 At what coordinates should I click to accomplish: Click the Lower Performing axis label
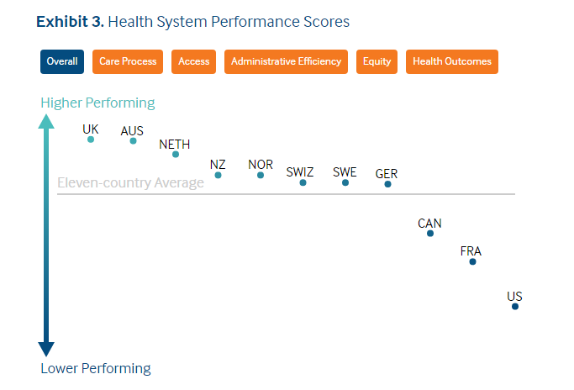coord(96,368)
